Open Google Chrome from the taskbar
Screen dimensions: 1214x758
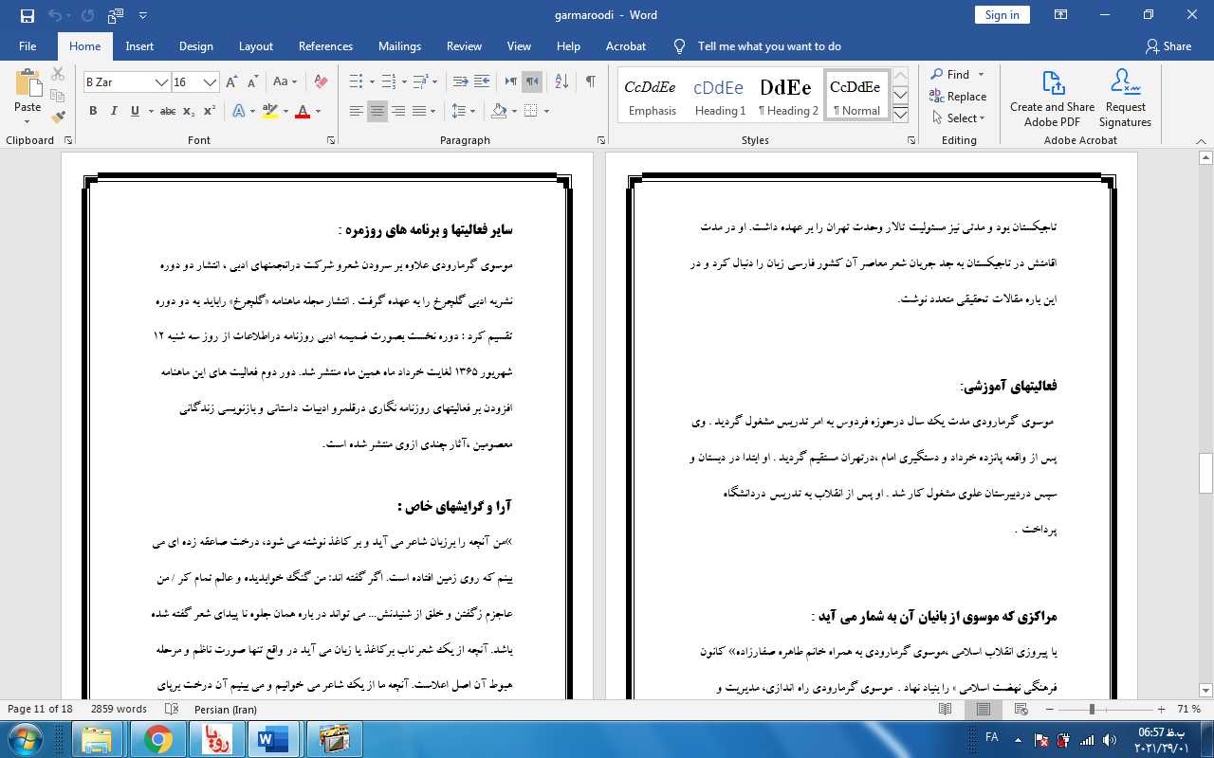(158, 738)
